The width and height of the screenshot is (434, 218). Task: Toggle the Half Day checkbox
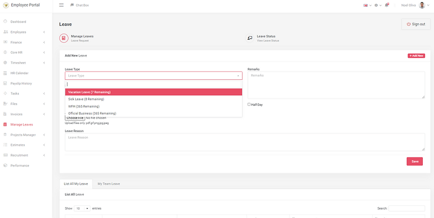coord(249,105)
